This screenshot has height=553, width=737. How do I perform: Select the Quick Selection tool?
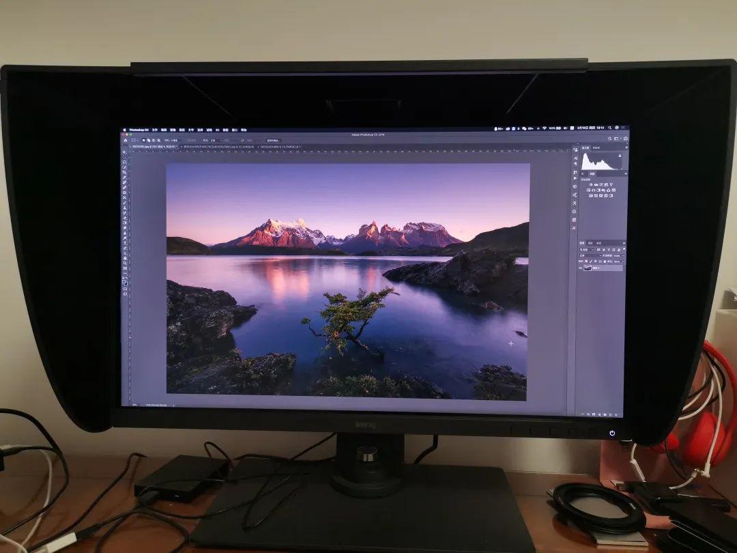tap(125, 167)
